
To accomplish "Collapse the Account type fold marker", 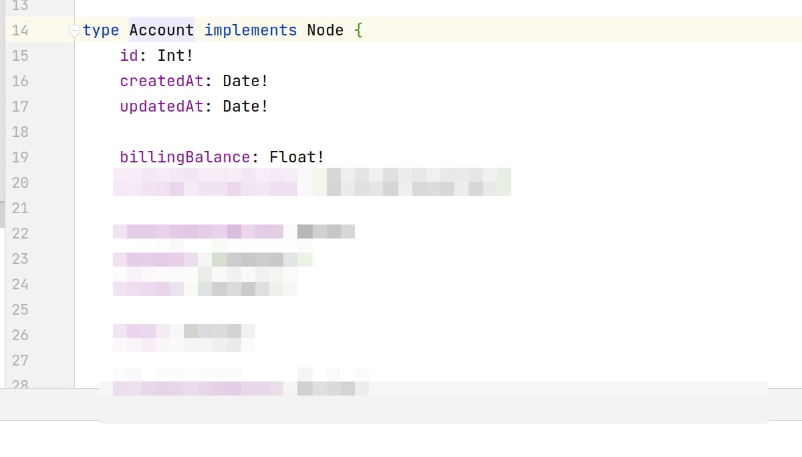I will pos(74,30).
